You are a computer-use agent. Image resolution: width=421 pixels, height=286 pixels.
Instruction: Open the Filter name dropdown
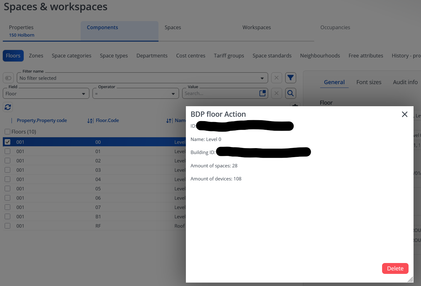coord(142,78)
